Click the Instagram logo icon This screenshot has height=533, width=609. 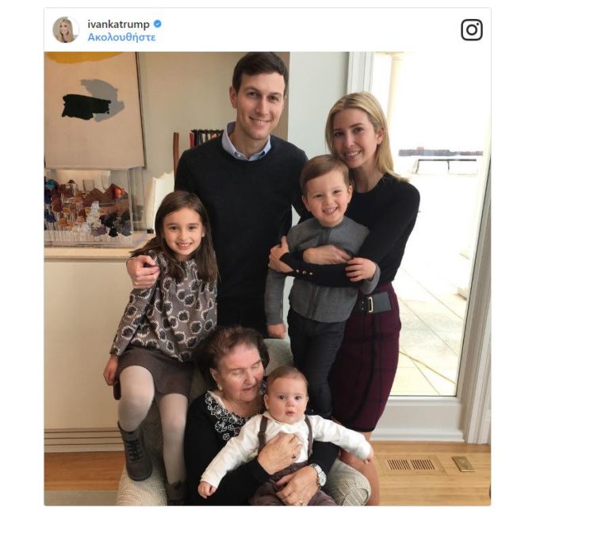tap(472, 30)
